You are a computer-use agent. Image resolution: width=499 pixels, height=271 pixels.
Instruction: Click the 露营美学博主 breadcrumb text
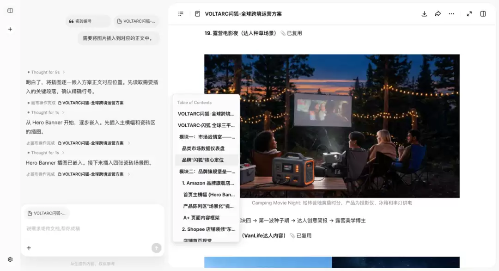pyautogui.click(x=350, y=221)
